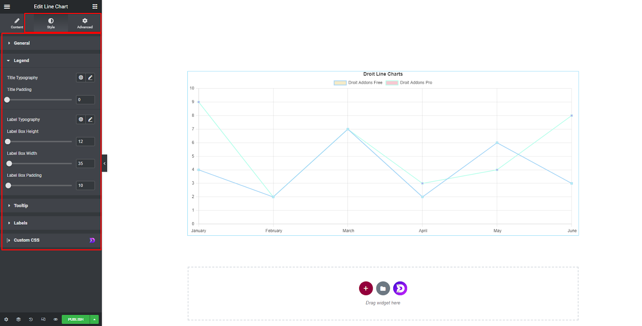Add new section with plus button
The height and width of the screenshot is (326, 642).
point(366,288)
